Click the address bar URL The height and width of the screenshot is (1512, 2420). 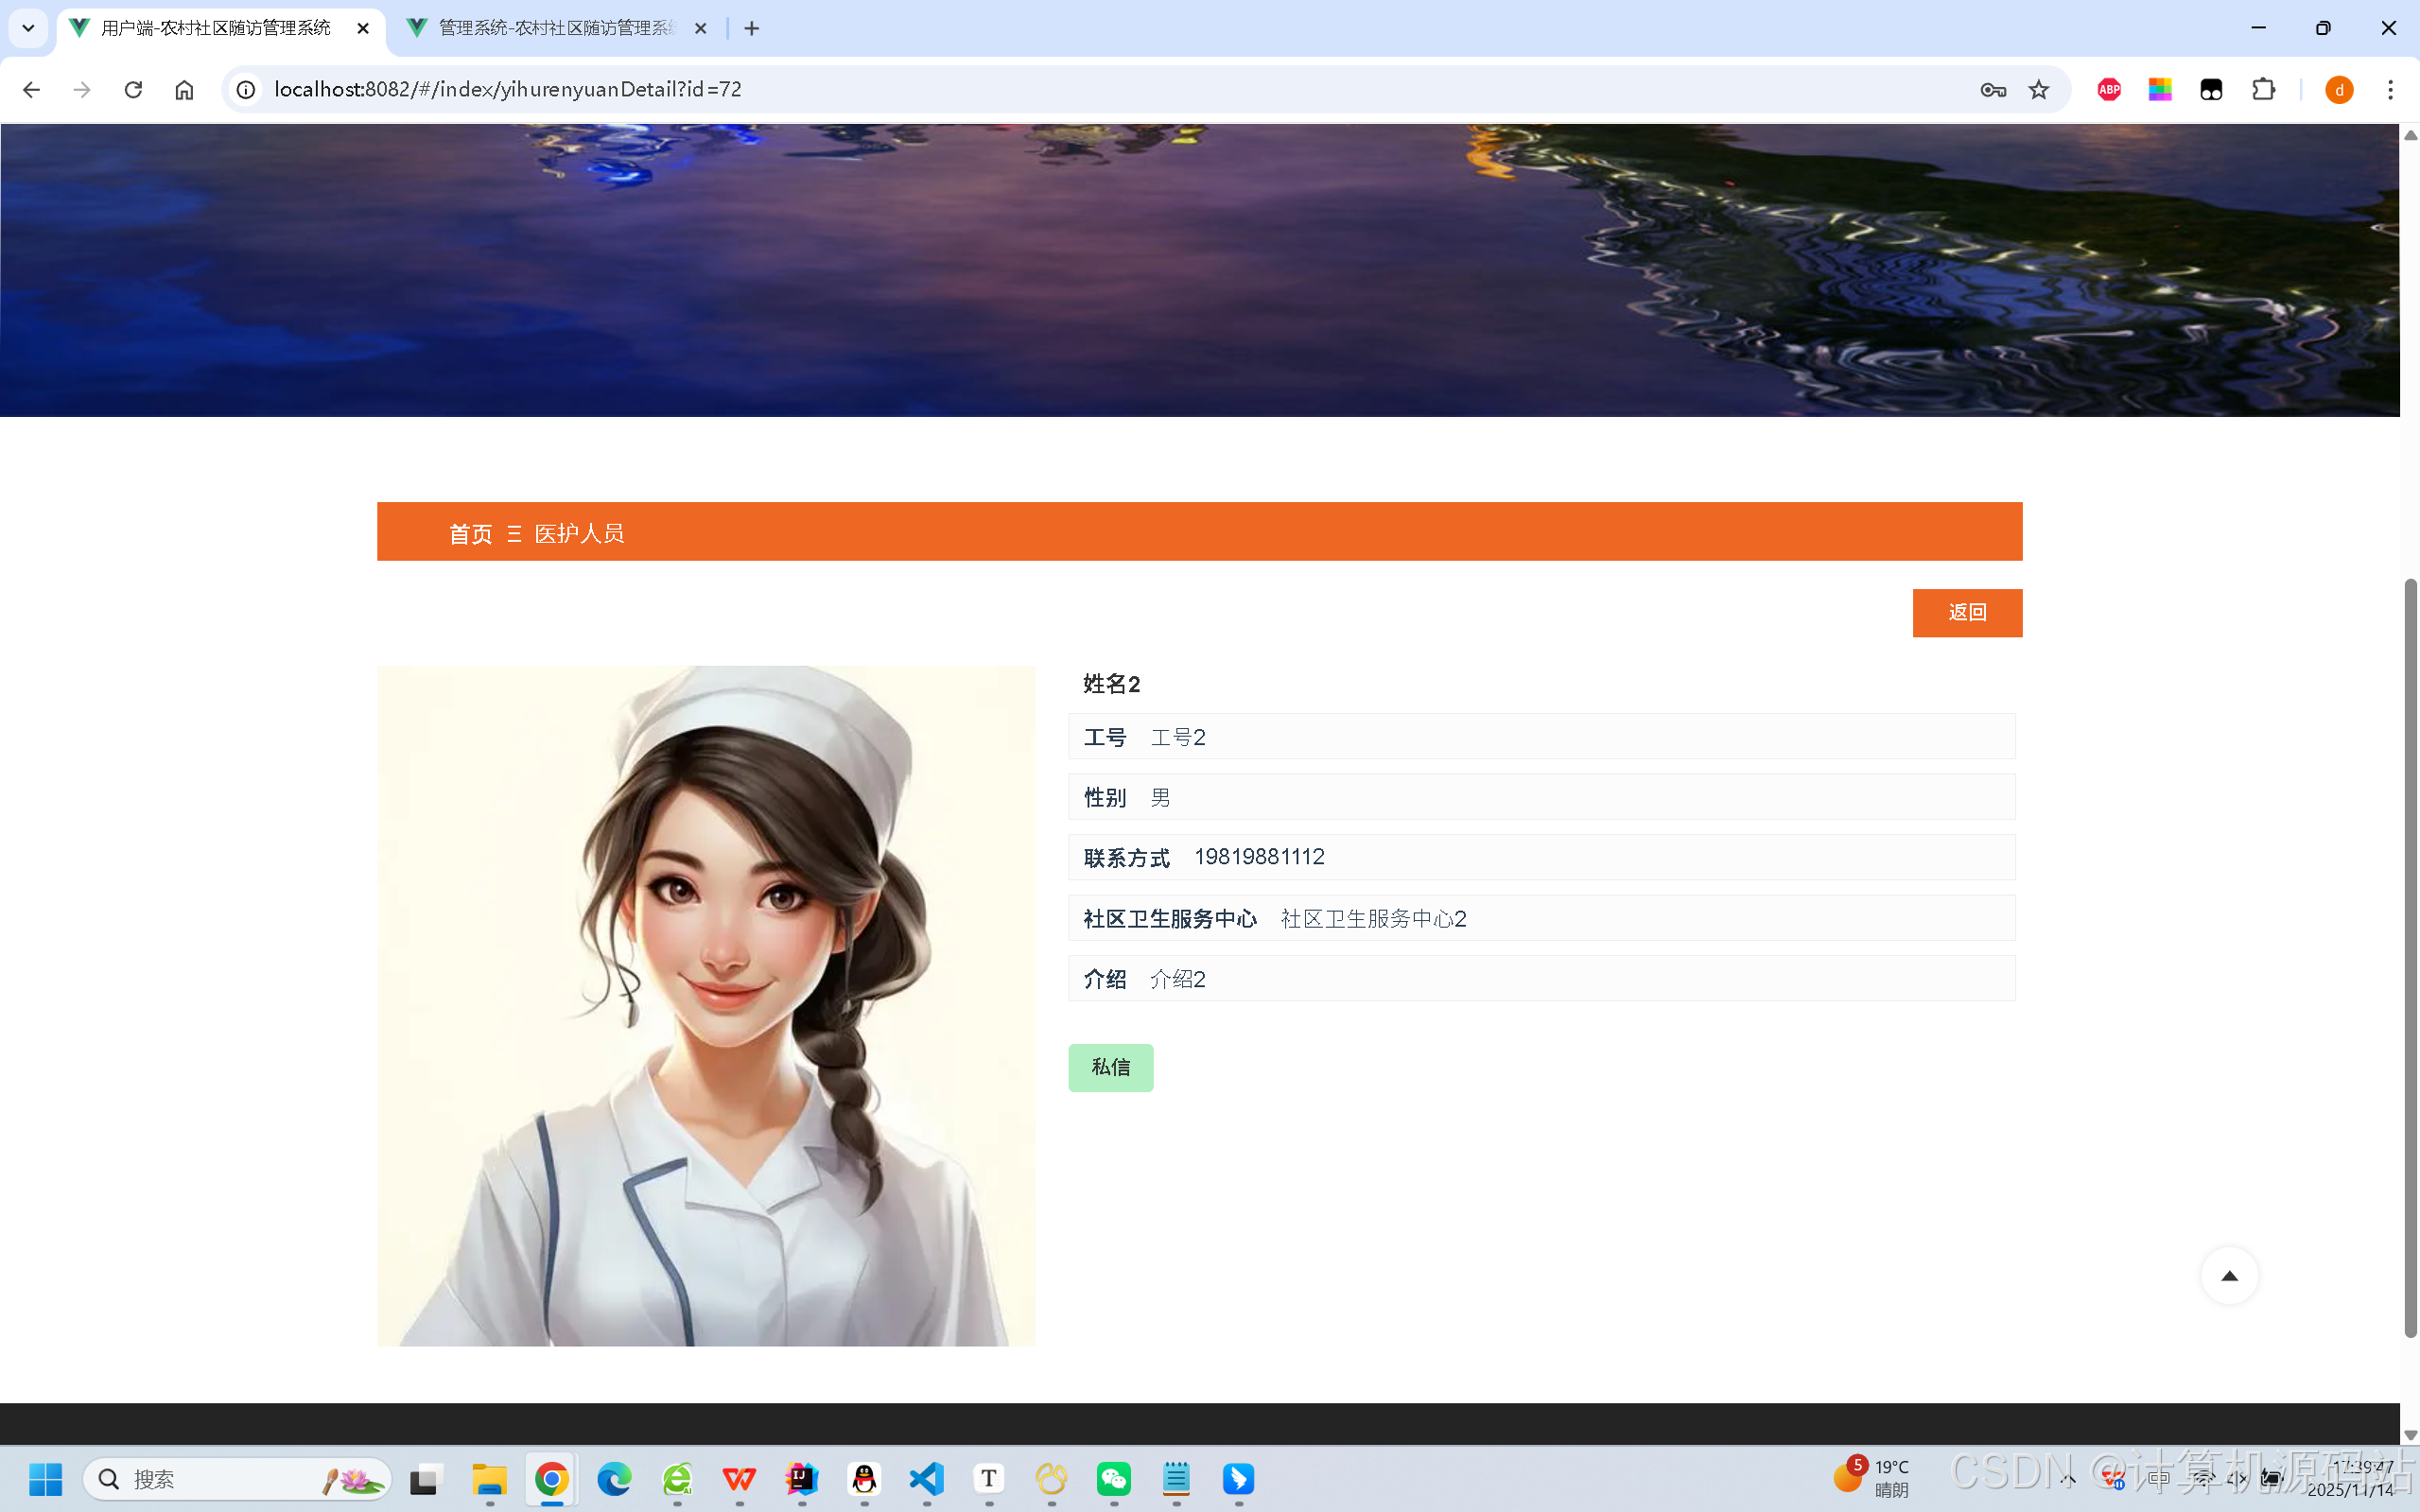(508, 90)
